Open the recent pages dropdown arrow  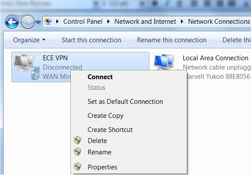pyautogui.click(x=38, y=22)
